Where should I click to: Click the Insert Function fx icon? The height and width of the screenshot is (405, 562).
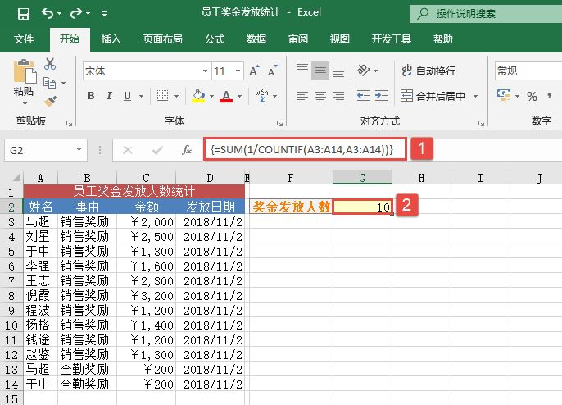pos(187,150)
